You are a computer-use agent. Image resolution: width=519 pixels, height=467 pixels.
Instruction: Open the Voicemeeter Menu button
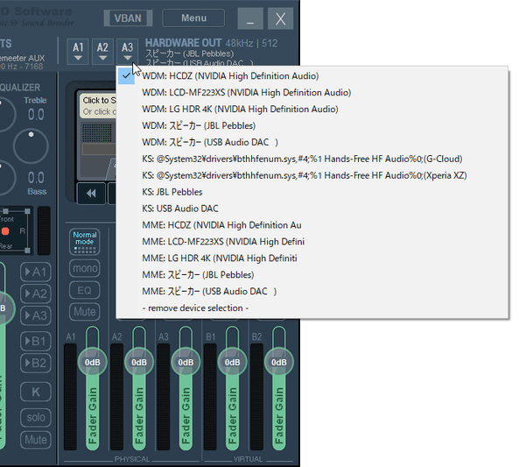pos(193,18)
